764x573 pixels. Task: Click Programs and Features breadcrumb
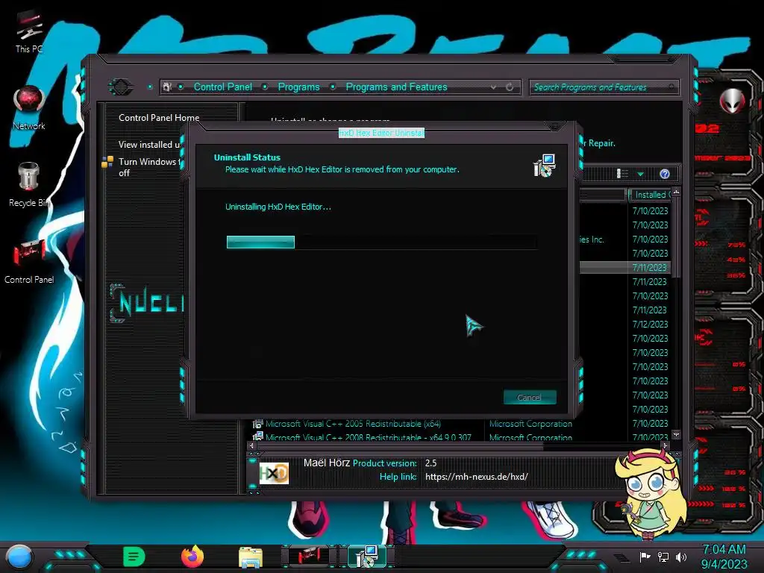(397, 87)
